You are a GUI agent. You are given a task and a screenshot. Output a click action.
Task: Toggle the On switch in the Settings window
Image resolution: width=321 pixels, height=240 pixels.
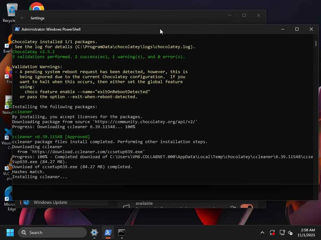pos(247,206)
